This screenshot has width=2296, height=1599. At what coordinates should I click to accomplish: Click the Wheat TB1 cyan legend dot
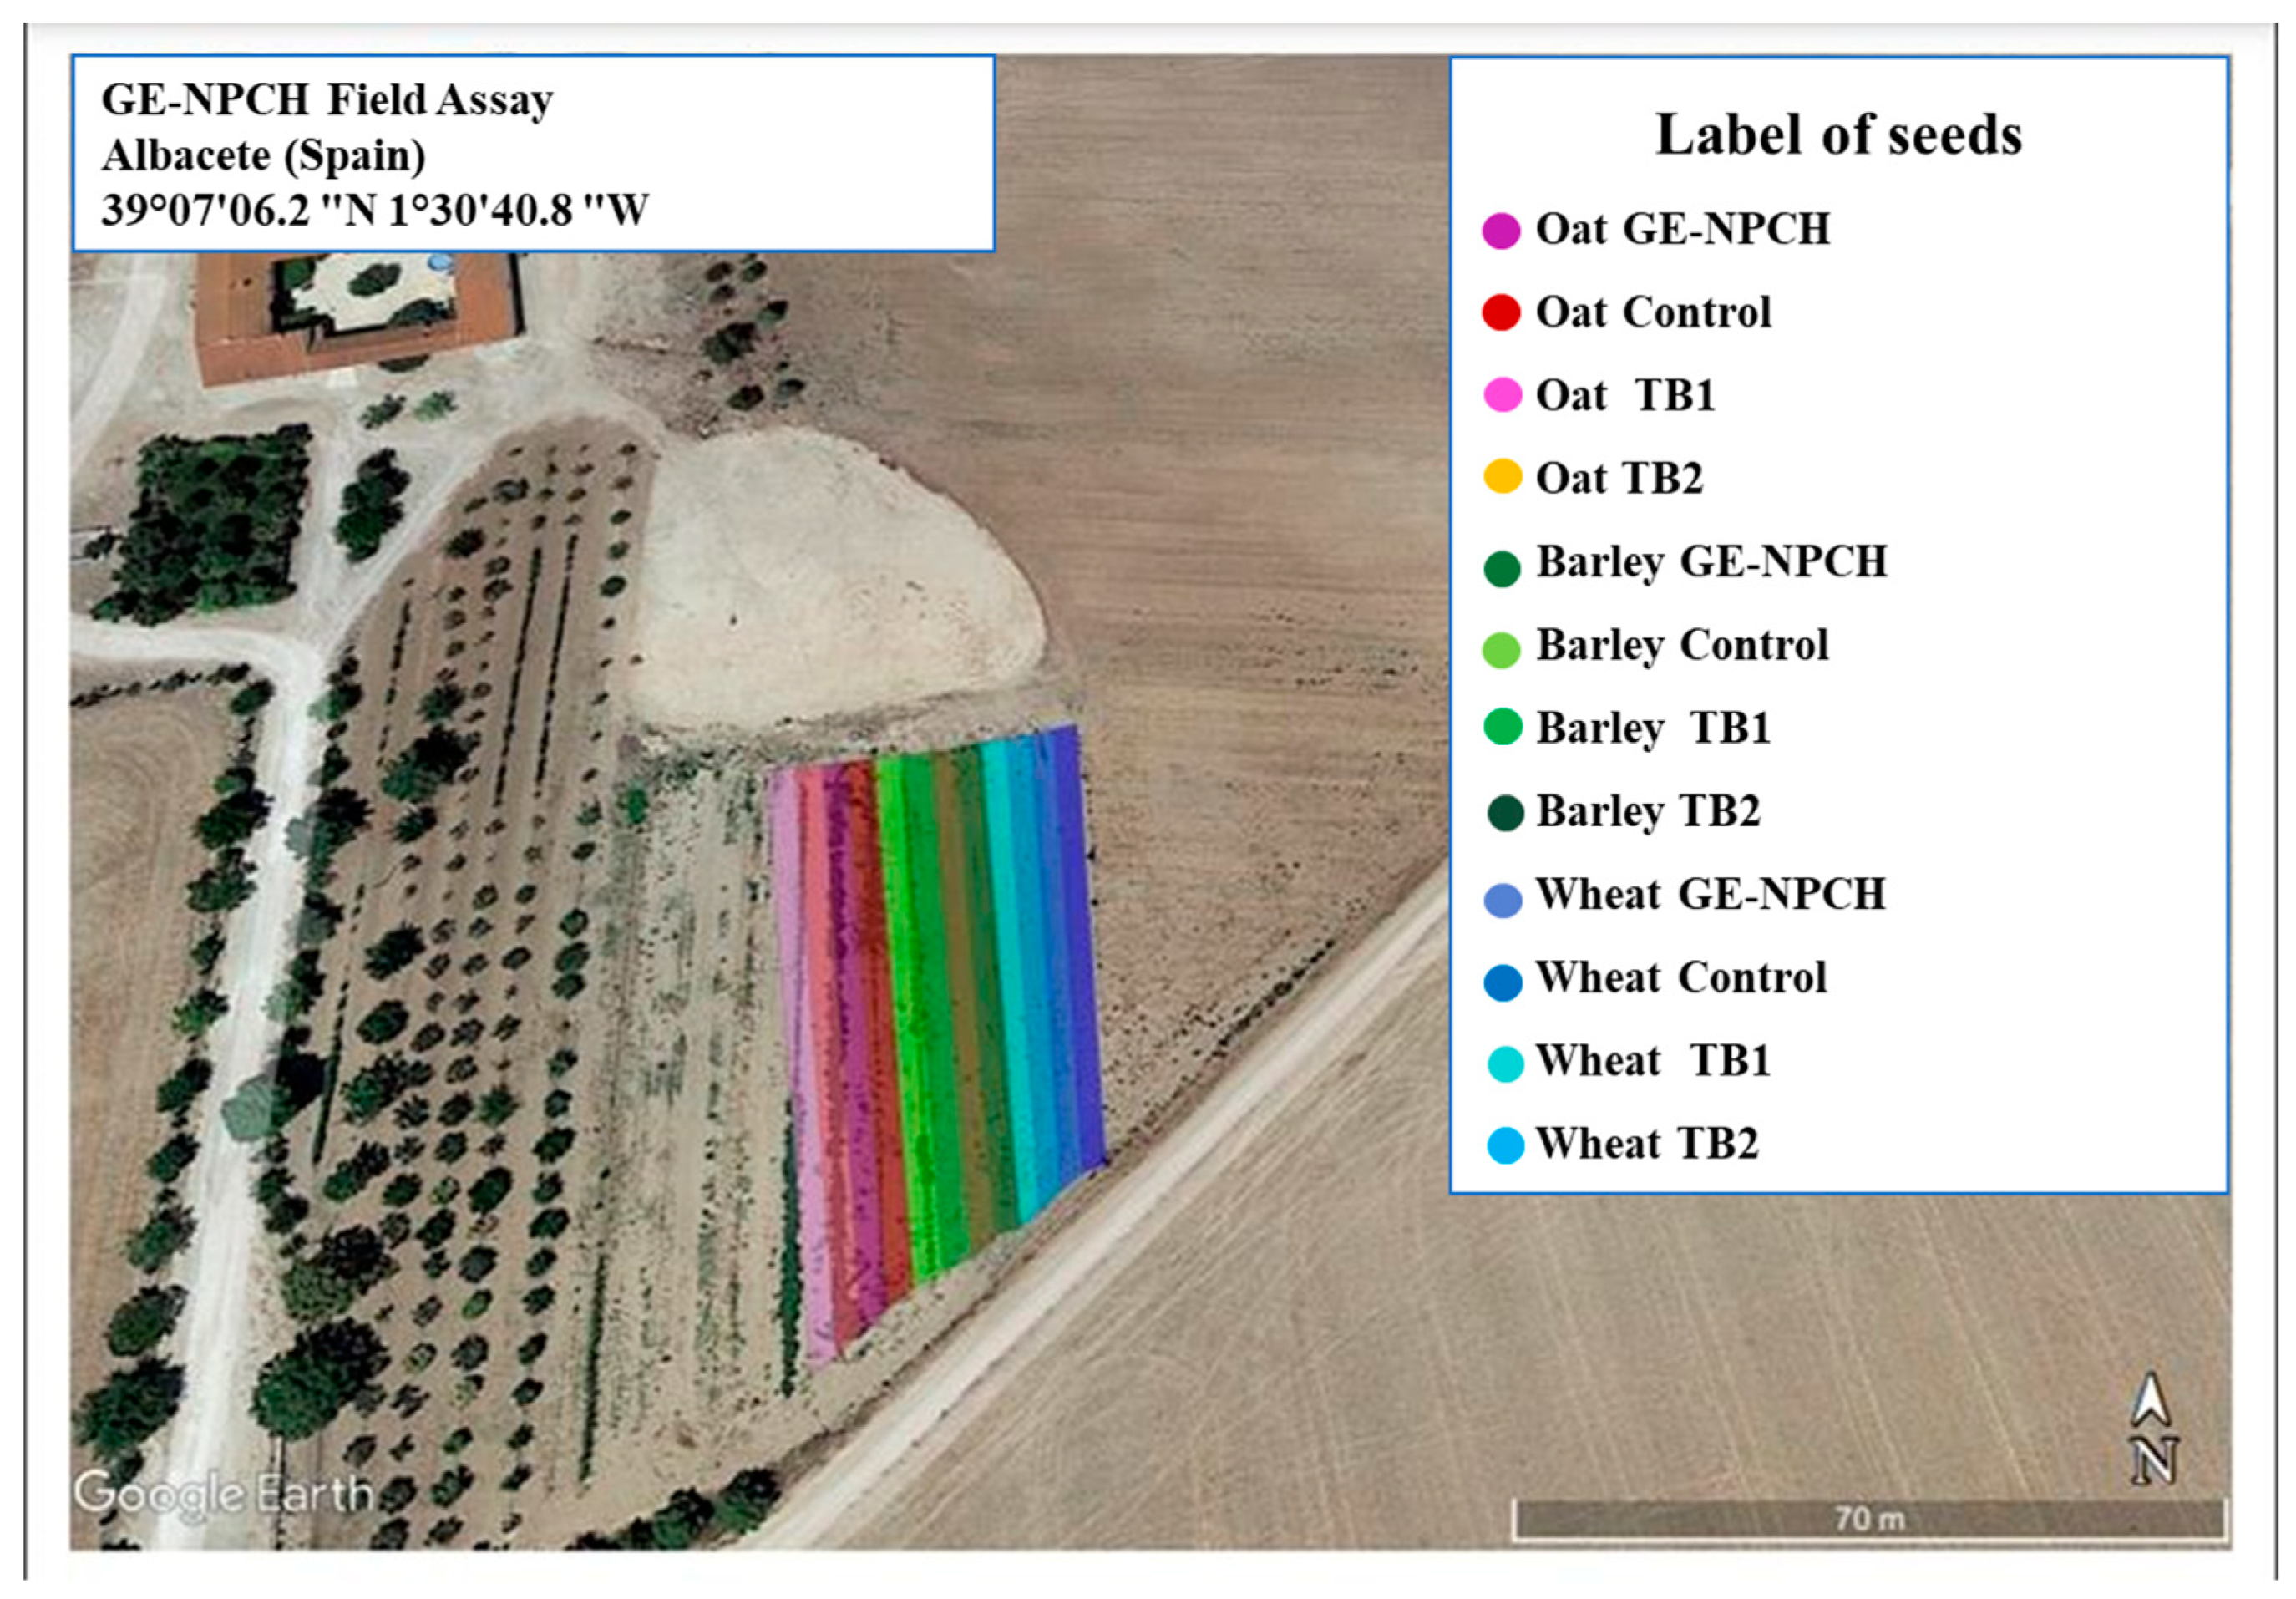click(x=1506, y=1064)
